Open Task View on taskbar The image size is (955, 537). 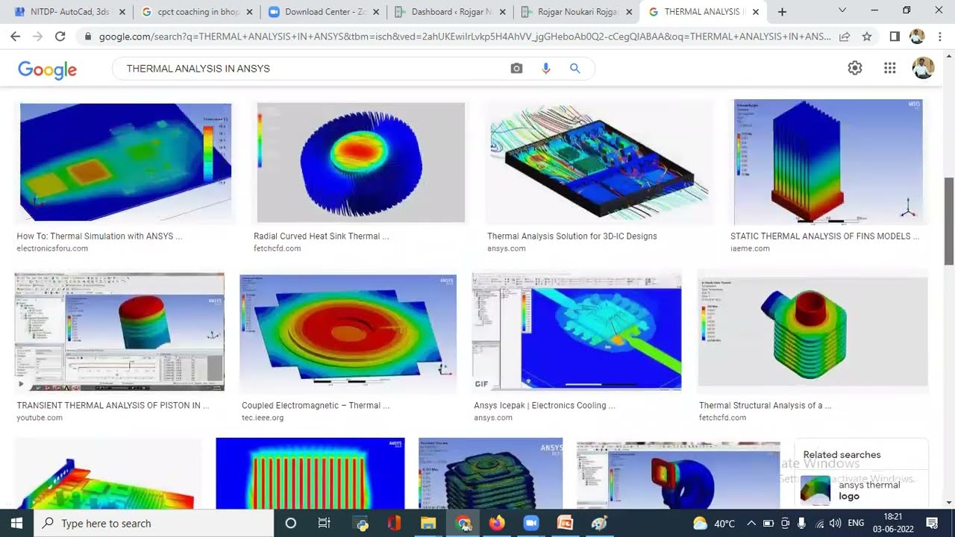(324, 523)
